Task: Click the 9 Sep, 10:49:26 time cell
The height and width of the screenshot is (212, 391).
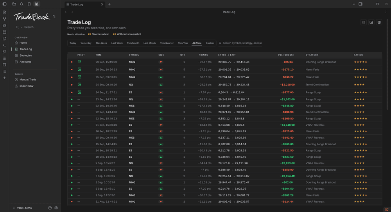Action: pos(105,164)
